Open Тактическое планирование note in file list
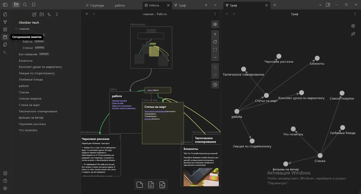The width and height of the screenshot is (361, 194). (38, 111)
